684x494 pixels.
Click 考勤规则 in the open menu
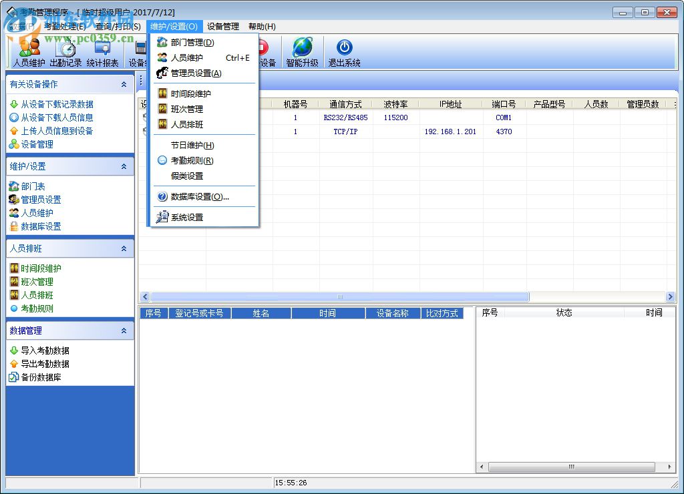coord(192,161)
